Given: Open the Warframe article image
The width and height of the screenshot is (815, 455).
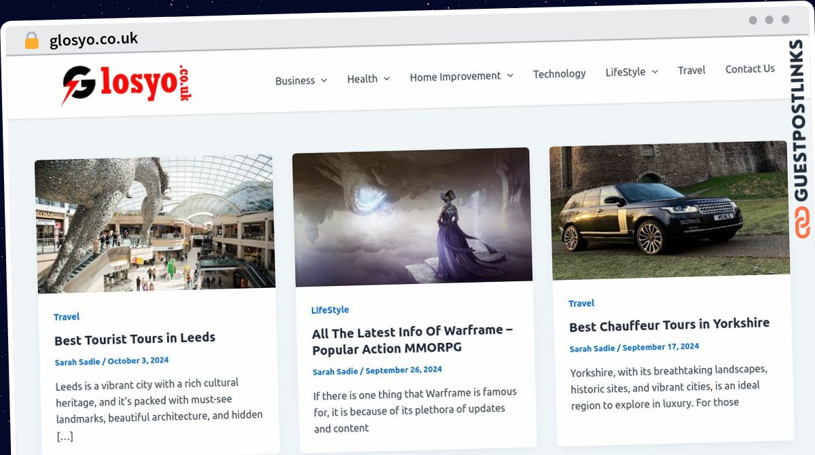Looking at the screenshot, I should [412, 217].
